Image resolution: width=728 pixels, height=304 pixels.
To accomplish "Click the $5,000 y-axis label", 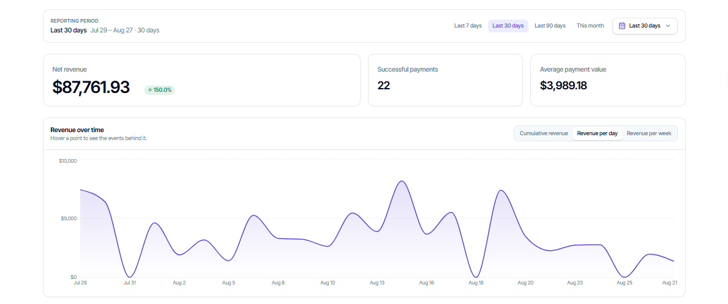I will point(68,218).
